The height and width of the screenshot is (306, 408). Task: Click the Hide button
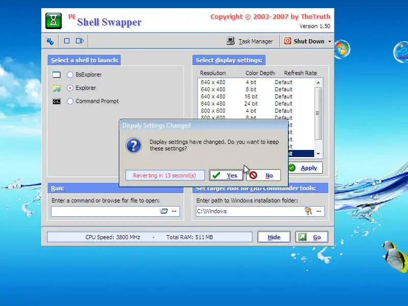(274, 237)
